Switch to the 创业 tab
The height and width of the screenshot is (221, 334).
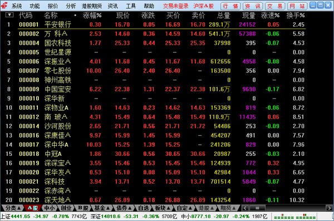pos(66,208)
